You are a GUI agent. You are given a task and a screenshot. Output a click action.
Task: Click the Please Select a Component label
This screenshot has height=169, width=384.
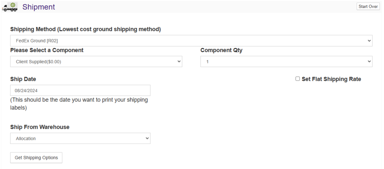point(47,50)
